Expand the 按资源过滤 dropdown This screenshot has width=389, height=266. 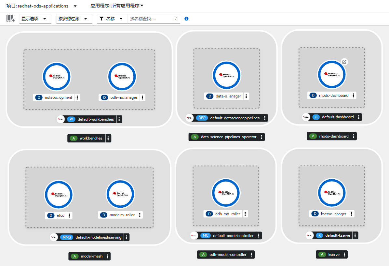(x=74, y=19)
